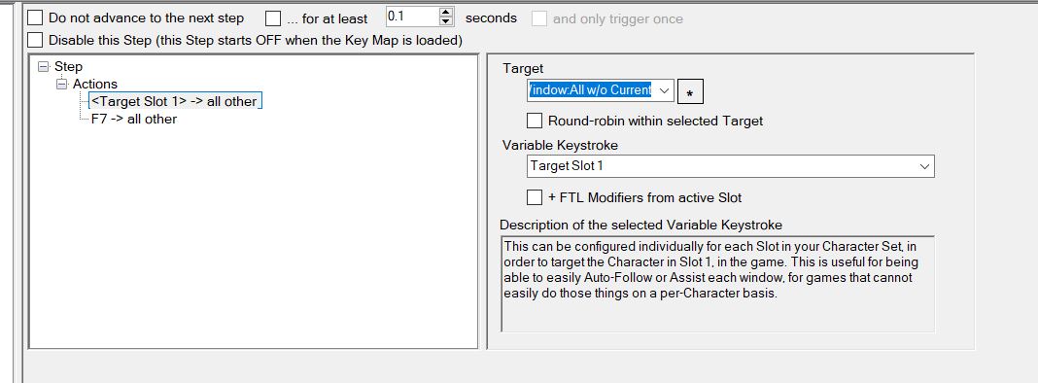The width and height of the screenshot is (1038, 383).
Task: Toggle Round-robin within selected Target
Action: [535, 121]
